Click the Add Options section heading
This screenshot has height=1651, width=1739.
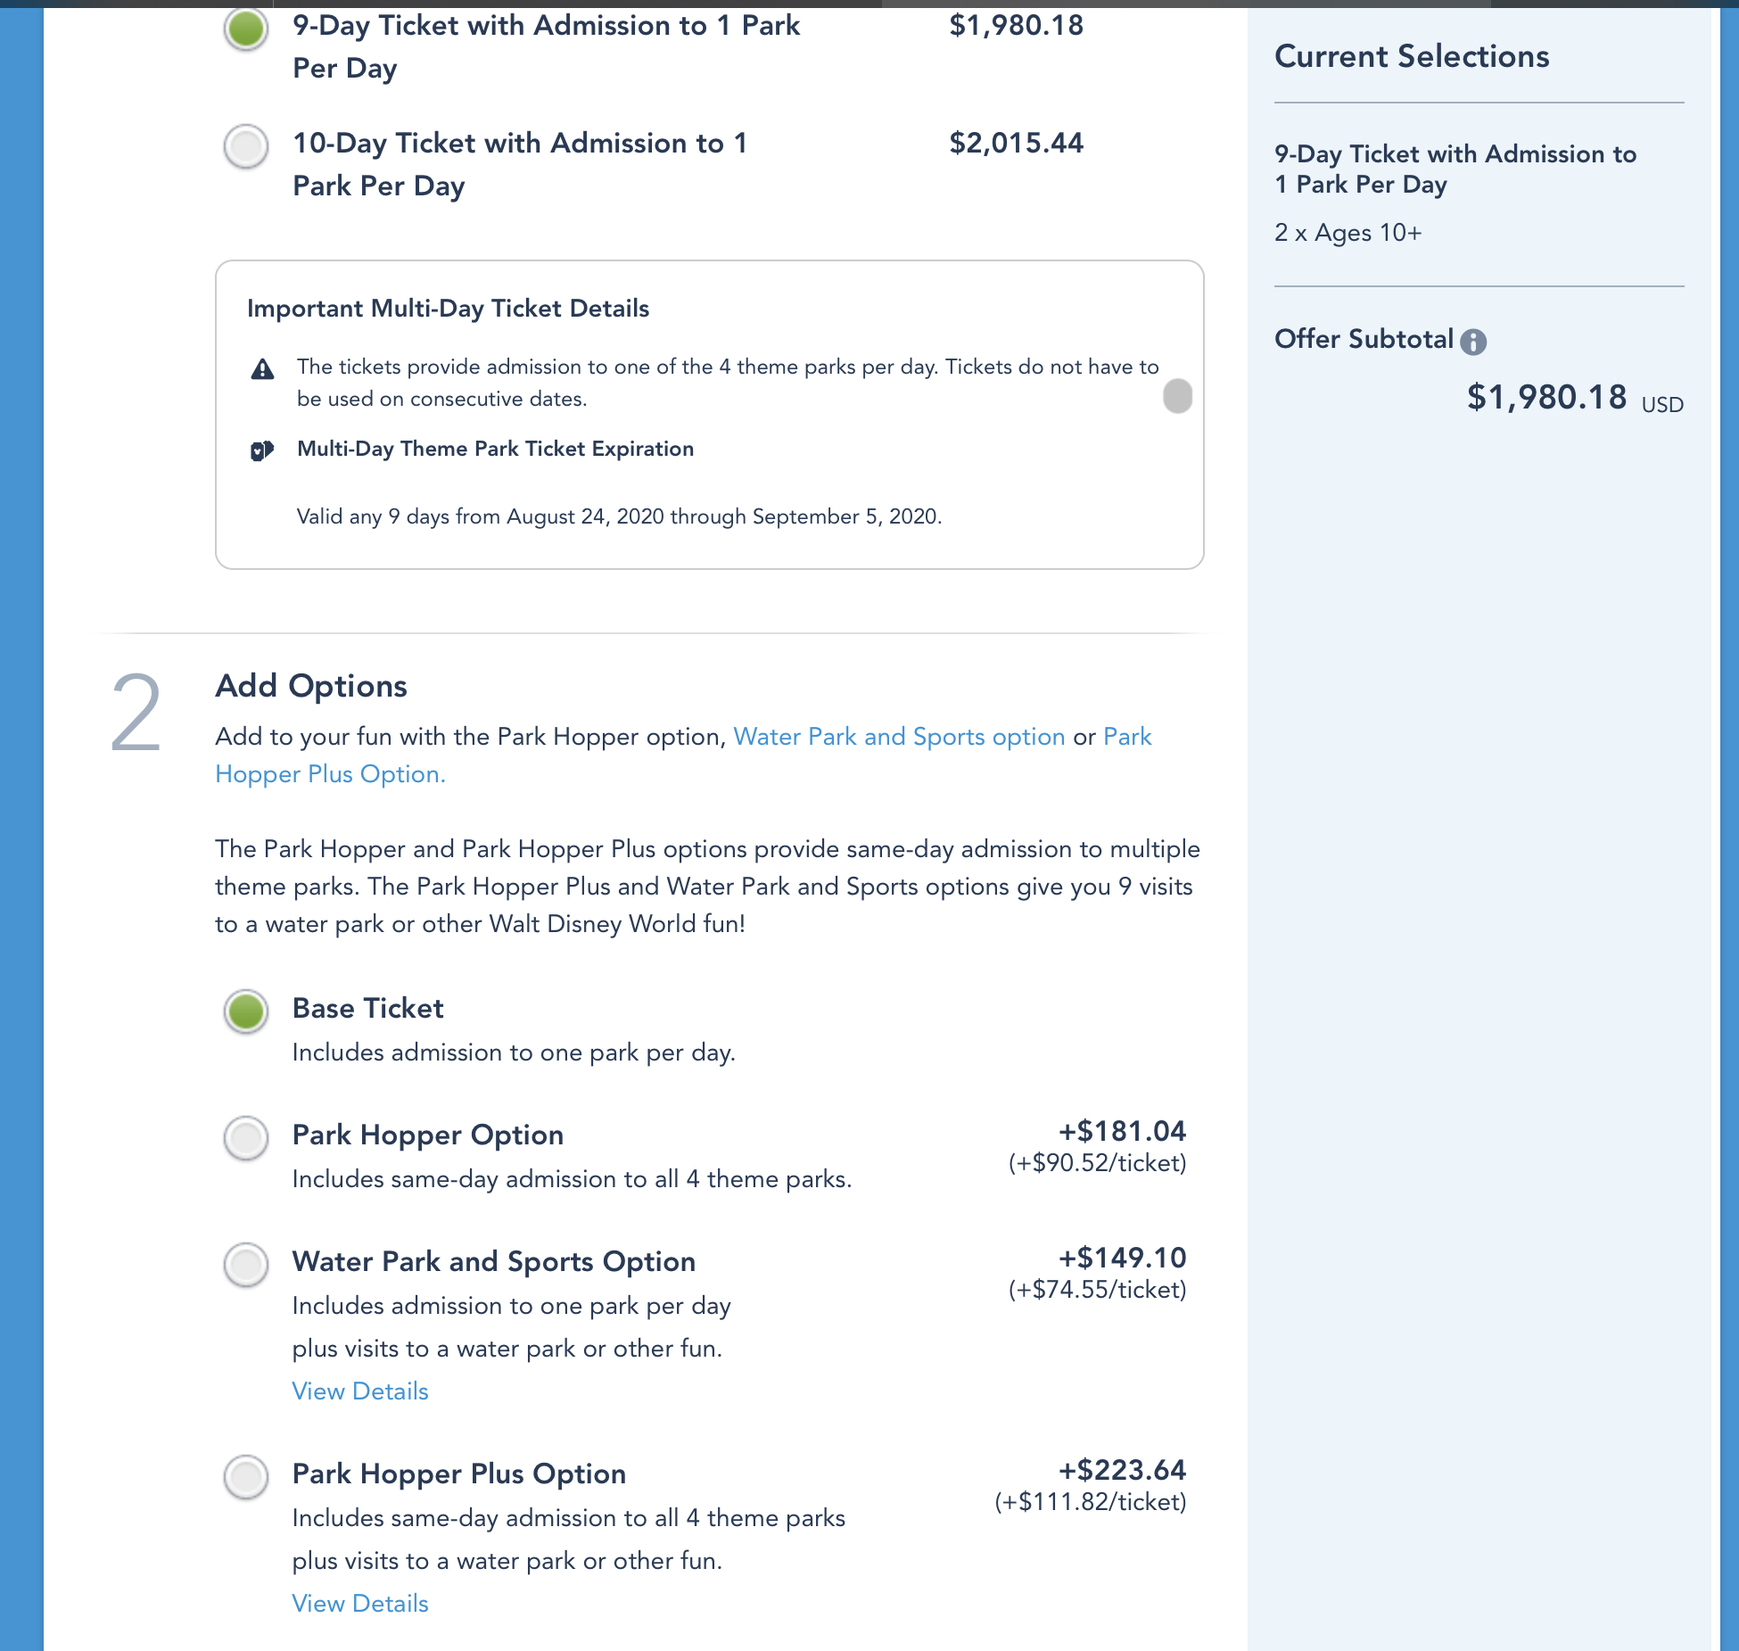click(311, 686)
